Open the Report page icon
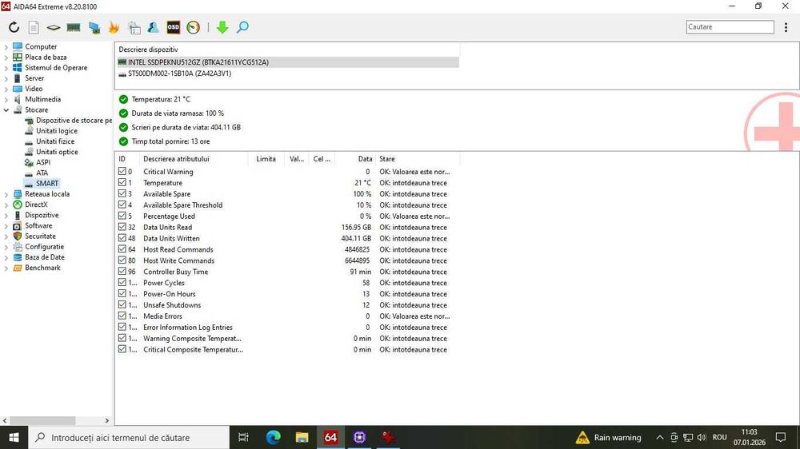This screenshot has height=449, width=800. pyautogui.click(x=34, y=27)
